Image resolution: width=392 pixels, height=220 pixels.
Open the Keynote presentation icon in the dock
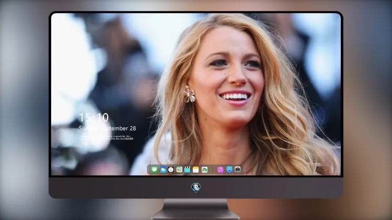coord(179,169)
